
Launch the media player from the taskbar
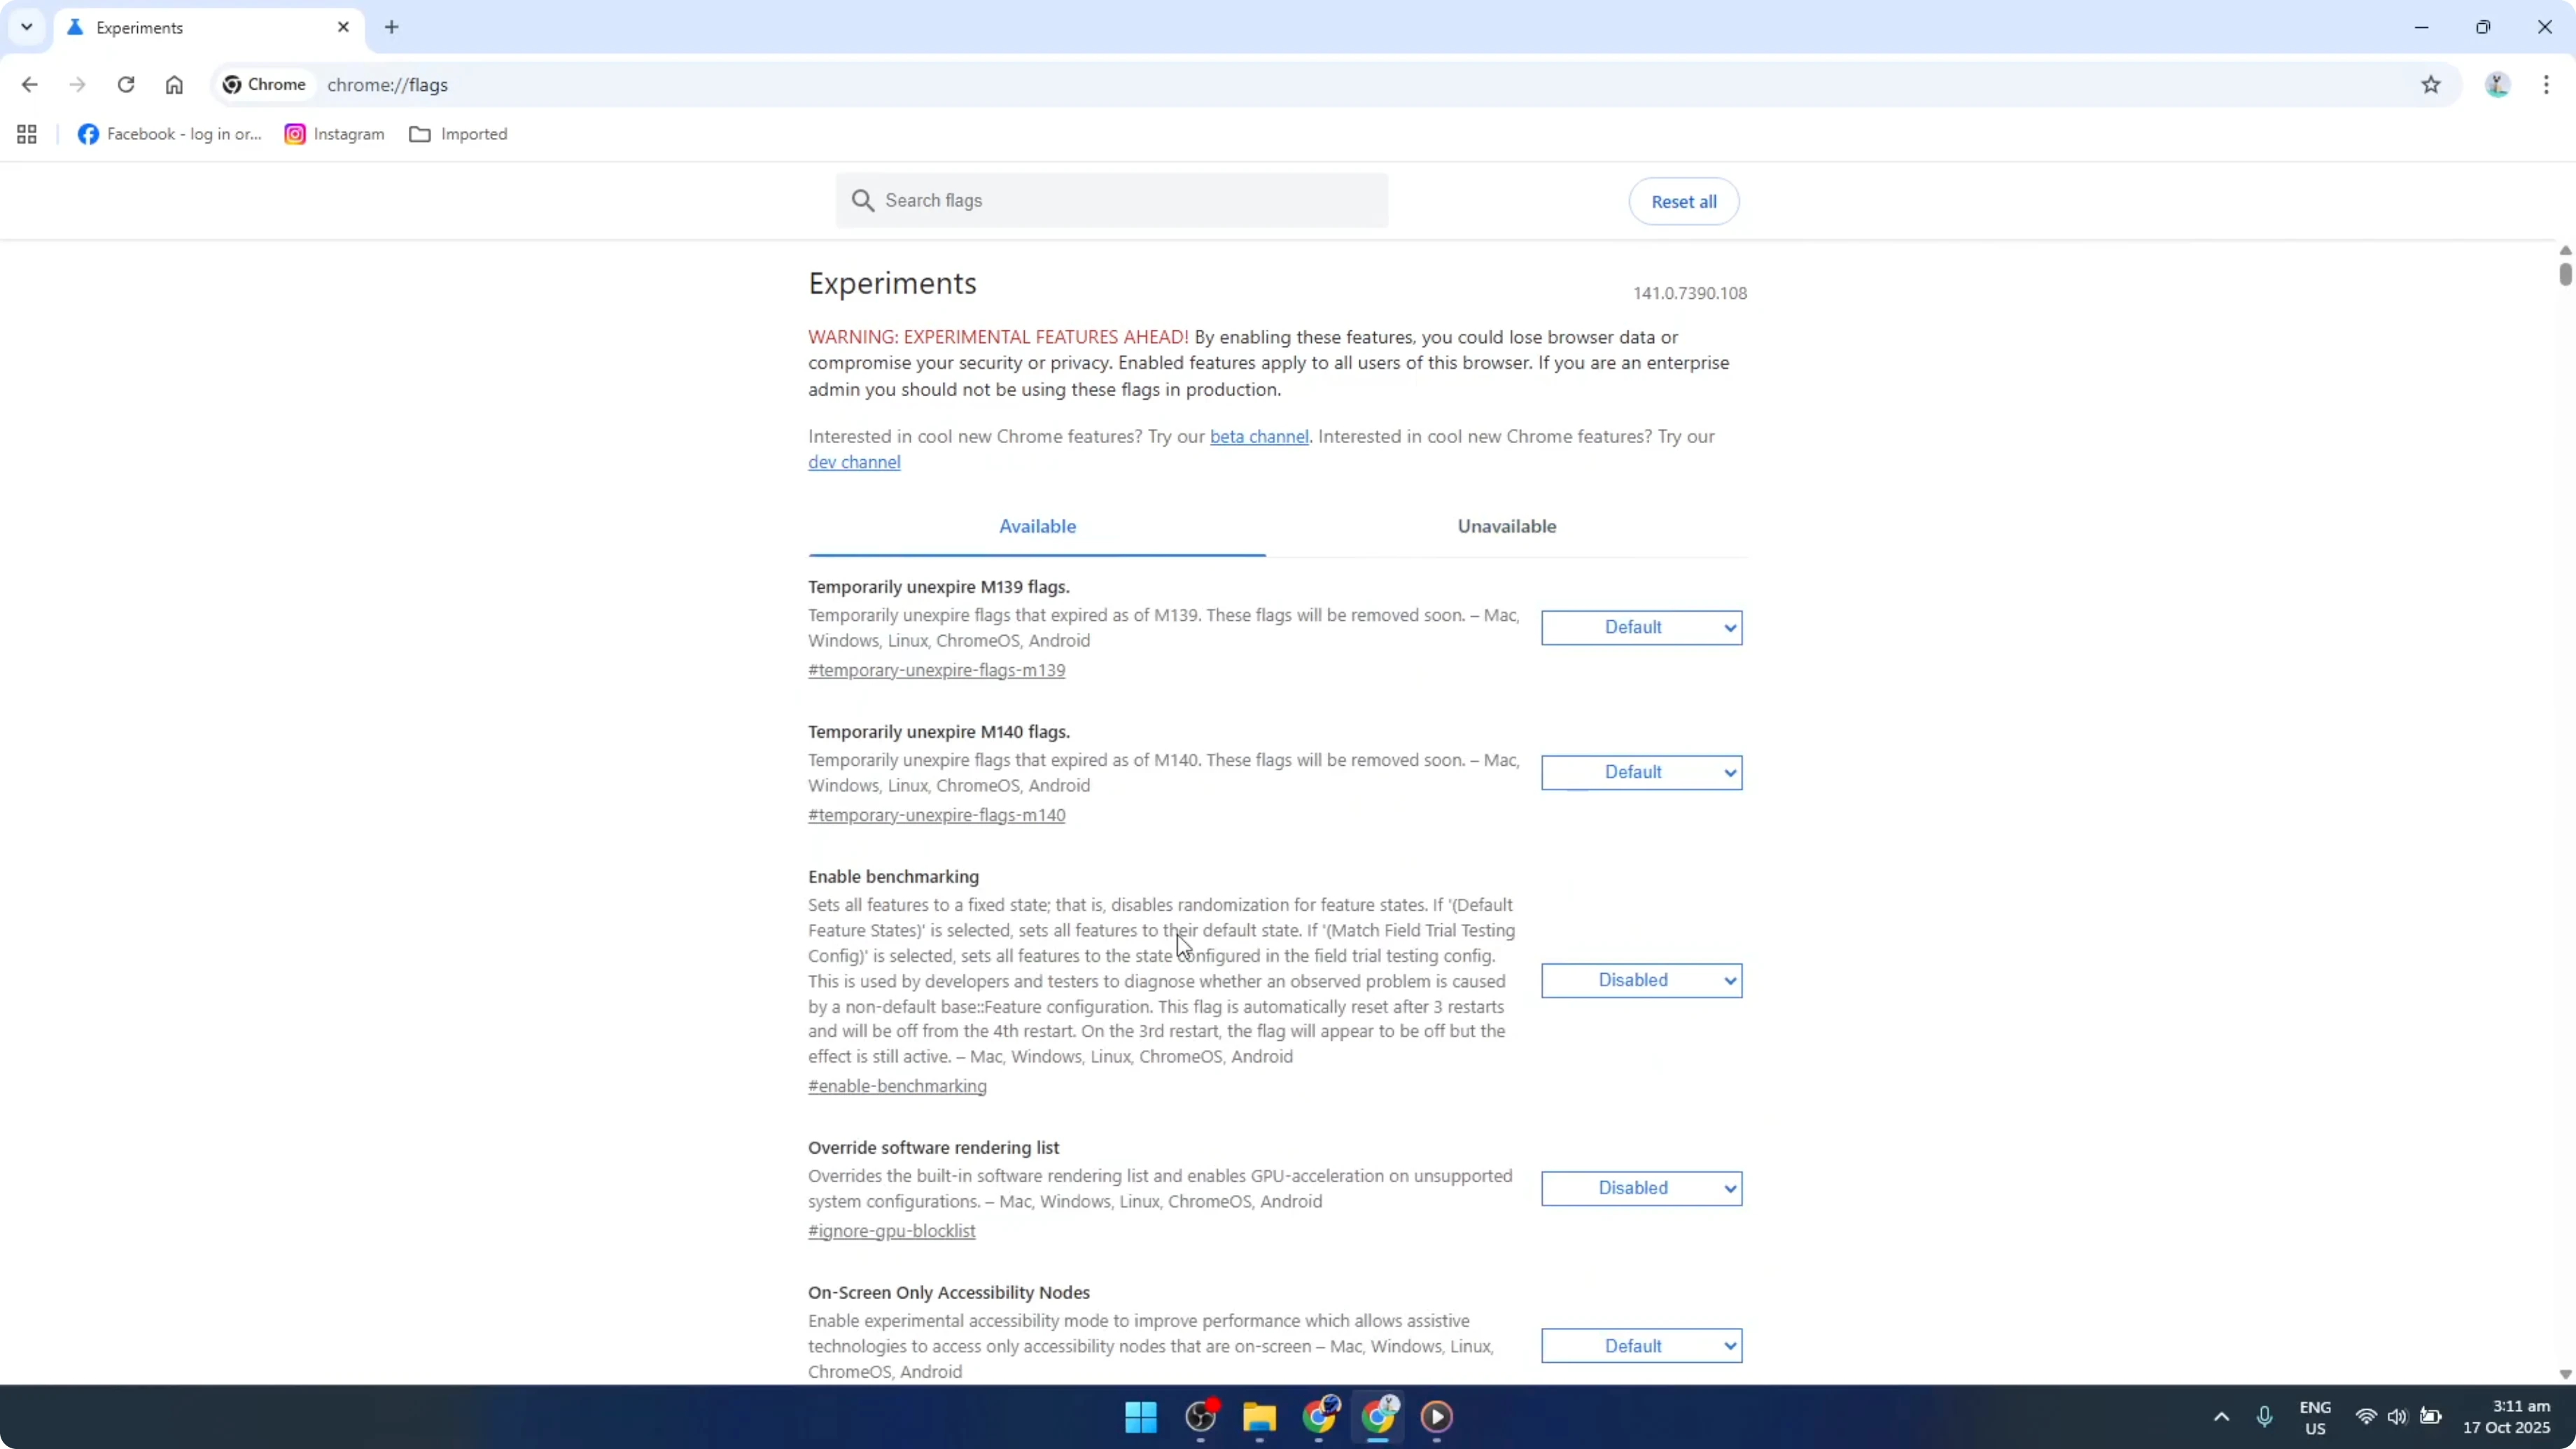[x=1437, y=1417]
